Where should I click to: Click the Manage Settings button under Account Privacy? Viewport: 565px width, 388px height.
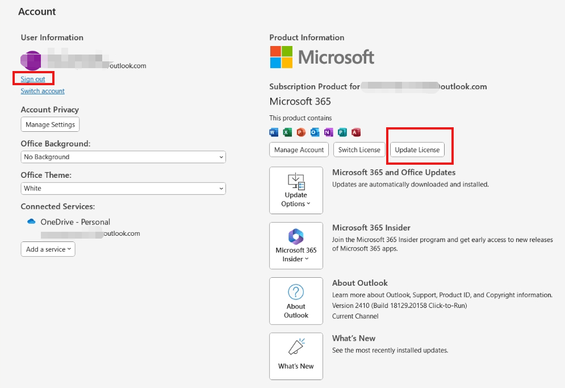(x=50, y=124)
